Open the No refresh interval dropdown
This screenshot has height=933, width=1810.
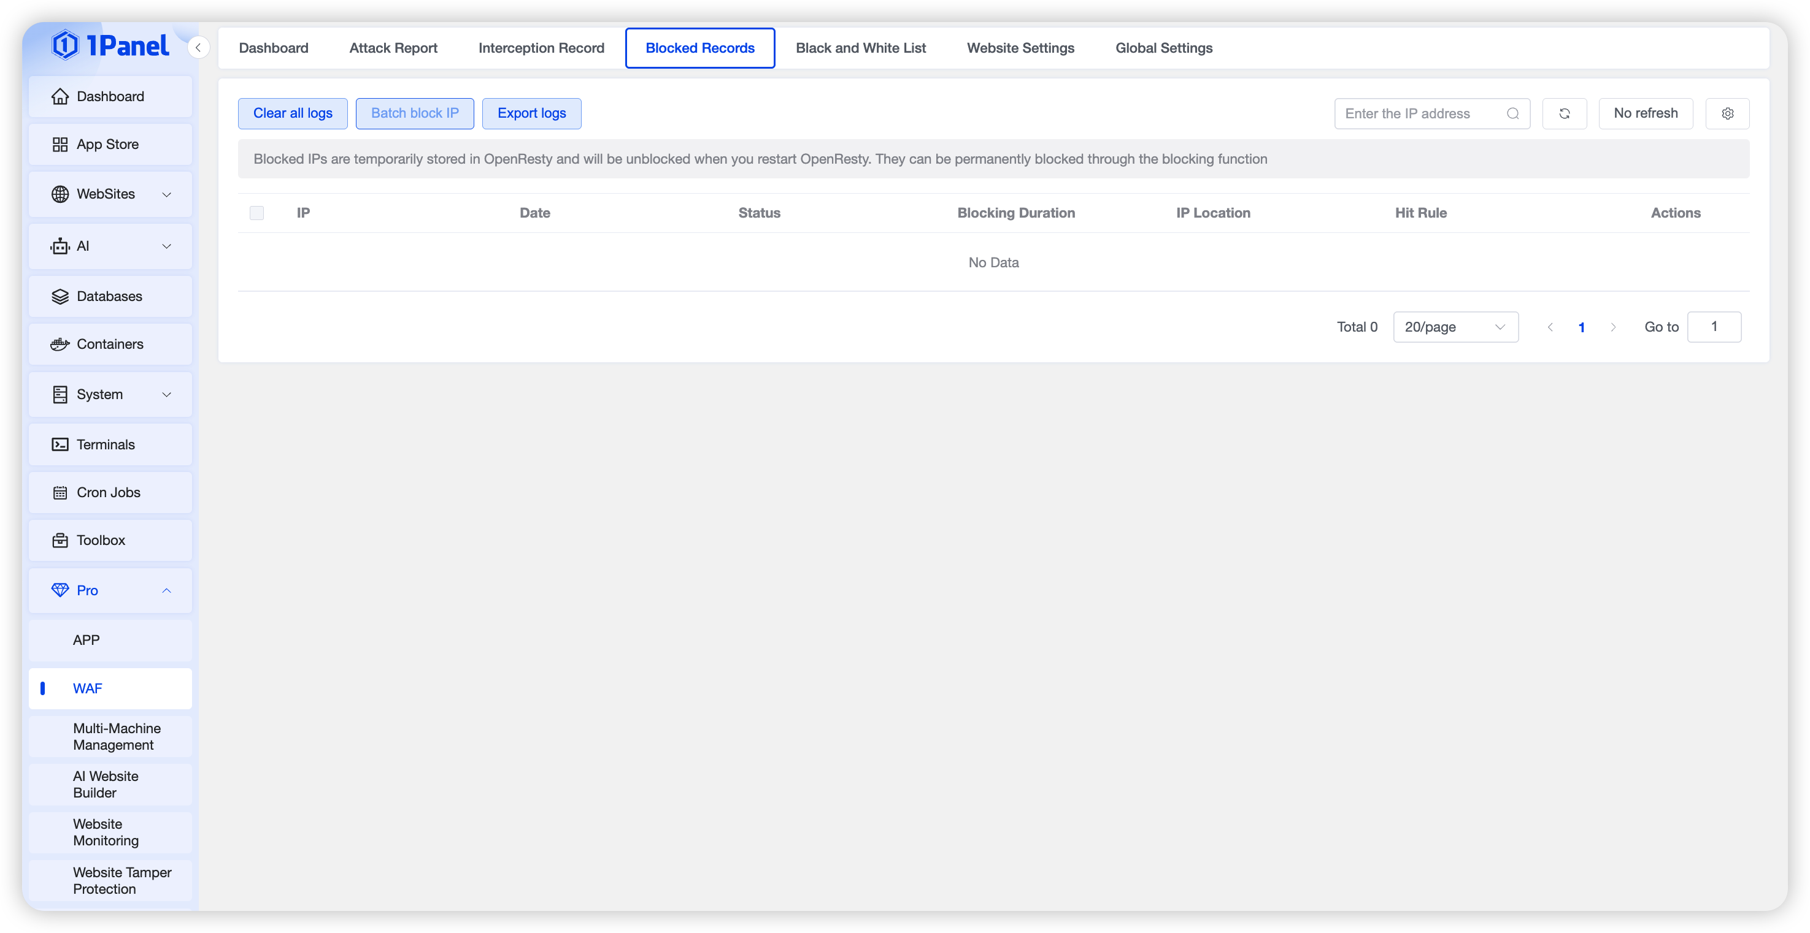point(1645,114)
